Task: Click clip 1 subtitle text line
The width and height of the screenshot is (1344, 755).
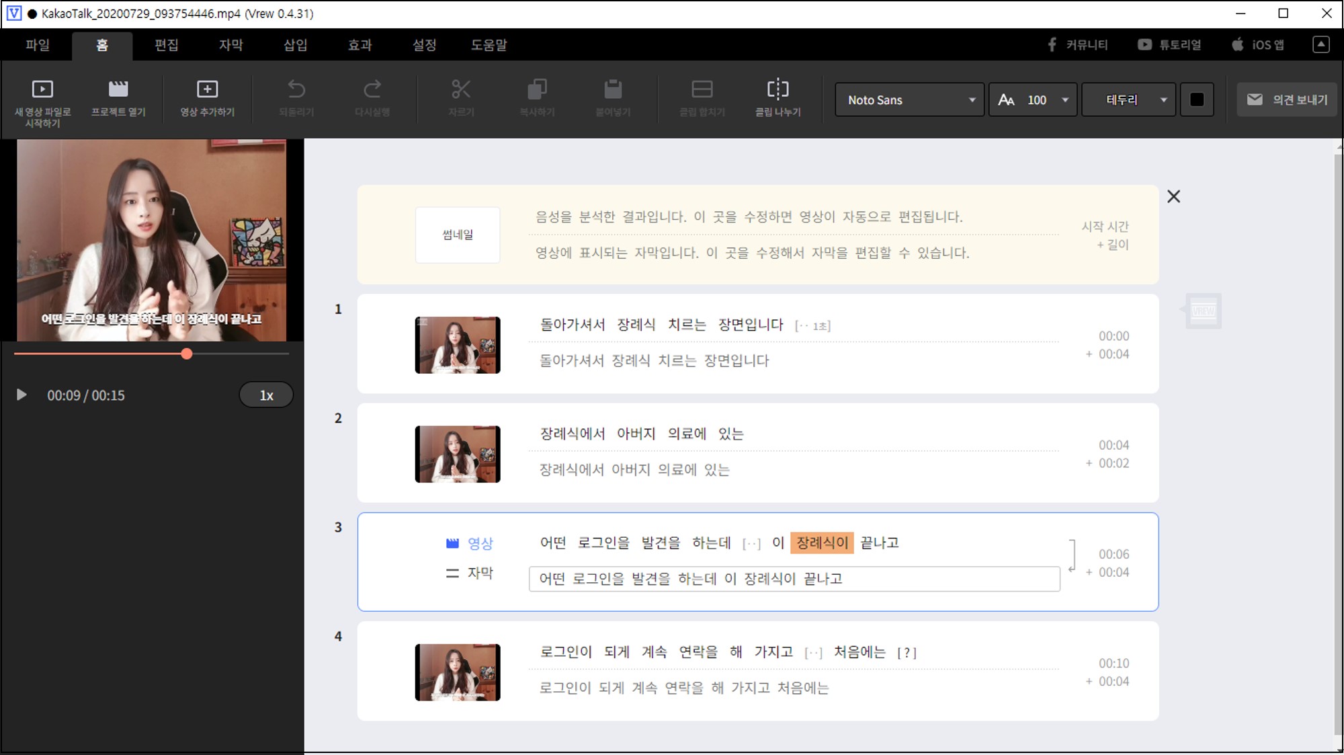Action: (x=654, y=360)
